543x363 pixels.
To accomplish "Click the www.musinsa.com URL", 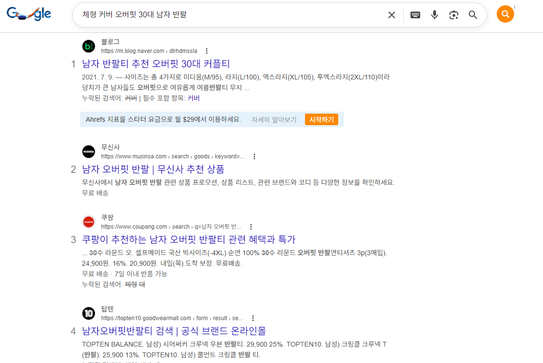I will [173, 156].
